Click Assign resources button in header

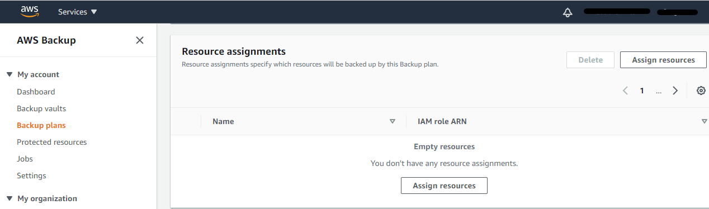(663, 60)
